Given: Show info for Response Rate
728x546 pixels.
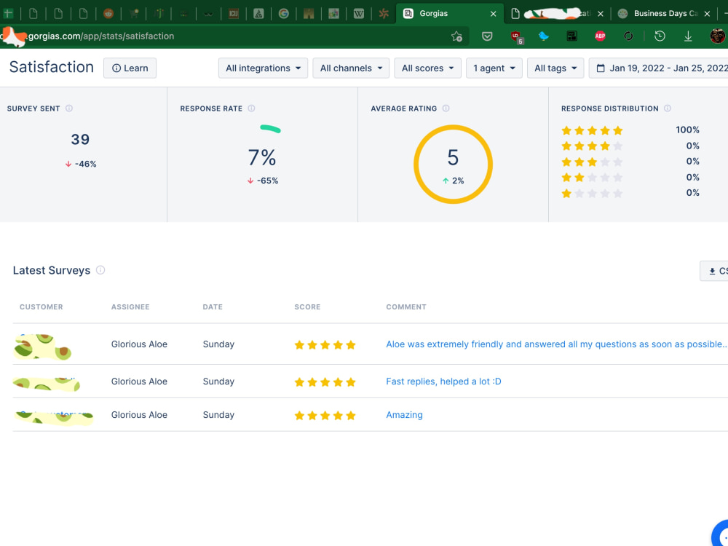Looking at the screenshot, I should point(252,108).
